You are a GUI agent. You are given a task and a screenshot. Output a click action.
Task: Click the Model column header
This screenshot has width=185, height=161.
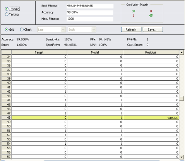[95, 52]
